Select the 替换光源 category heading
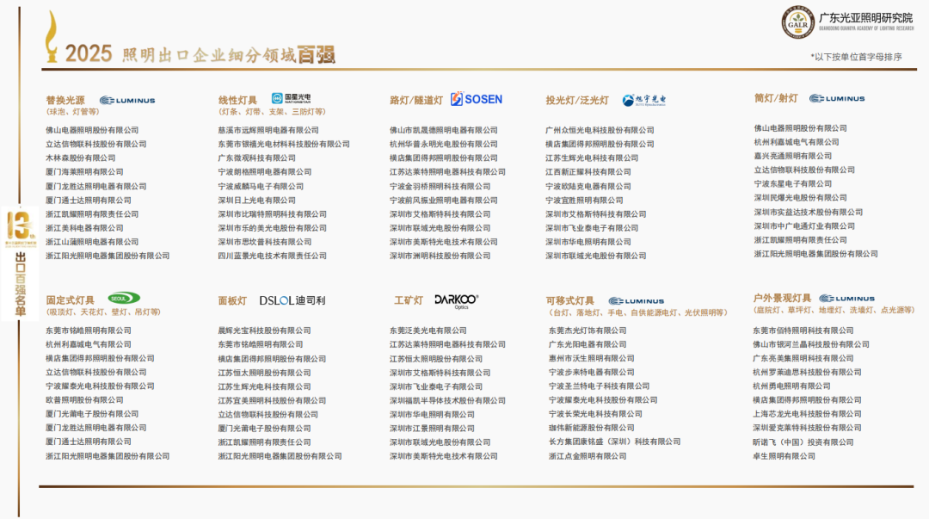Image resolution: width=929 pixels, height=519 pixels. pos(65,101)
